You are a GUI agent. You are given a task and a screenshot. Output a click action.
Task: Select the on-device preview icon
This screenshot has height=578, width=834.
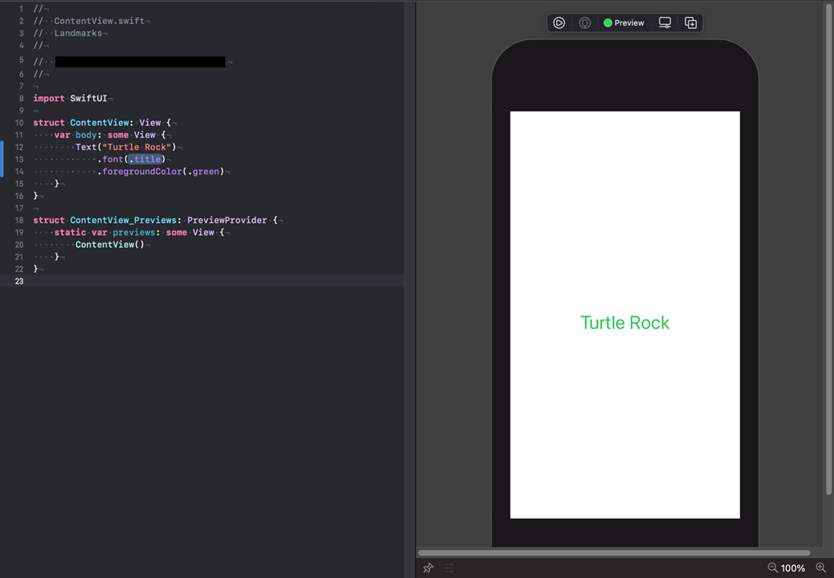(585, 22)
